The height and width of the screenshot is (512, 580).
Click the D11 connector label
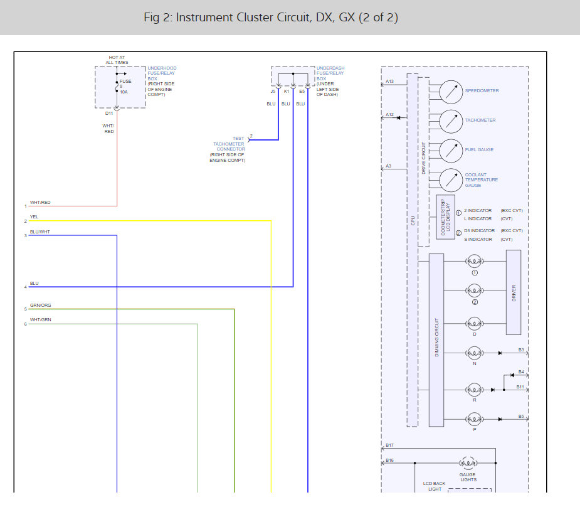[x=109, y=114]
